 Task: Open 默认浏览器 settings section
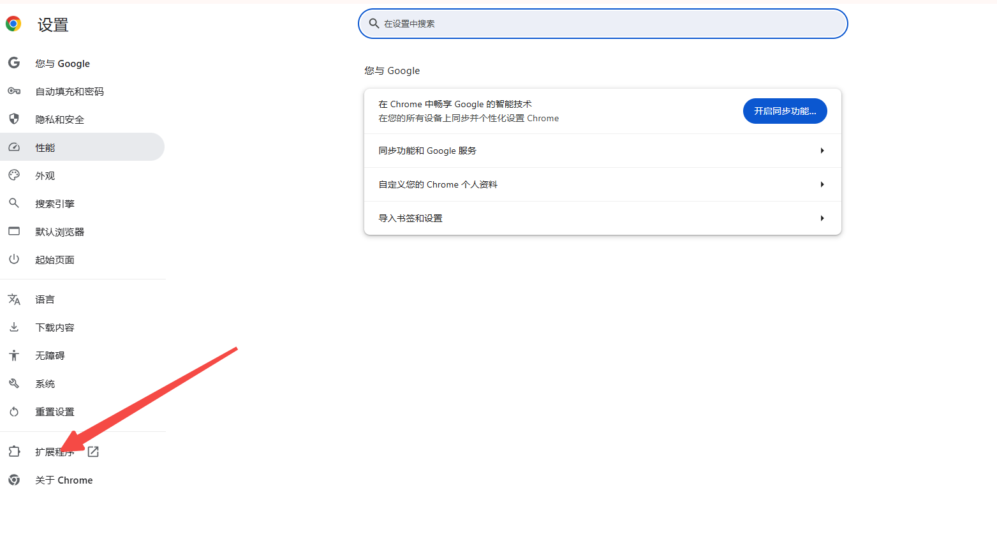(x=82, y=232)
